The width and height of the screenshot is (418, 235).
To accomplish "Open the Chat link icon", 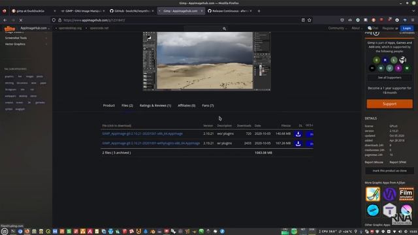I will point(373,28).
